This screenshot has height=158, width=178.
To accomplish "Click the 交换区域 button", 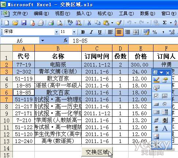I will (97, 152).
